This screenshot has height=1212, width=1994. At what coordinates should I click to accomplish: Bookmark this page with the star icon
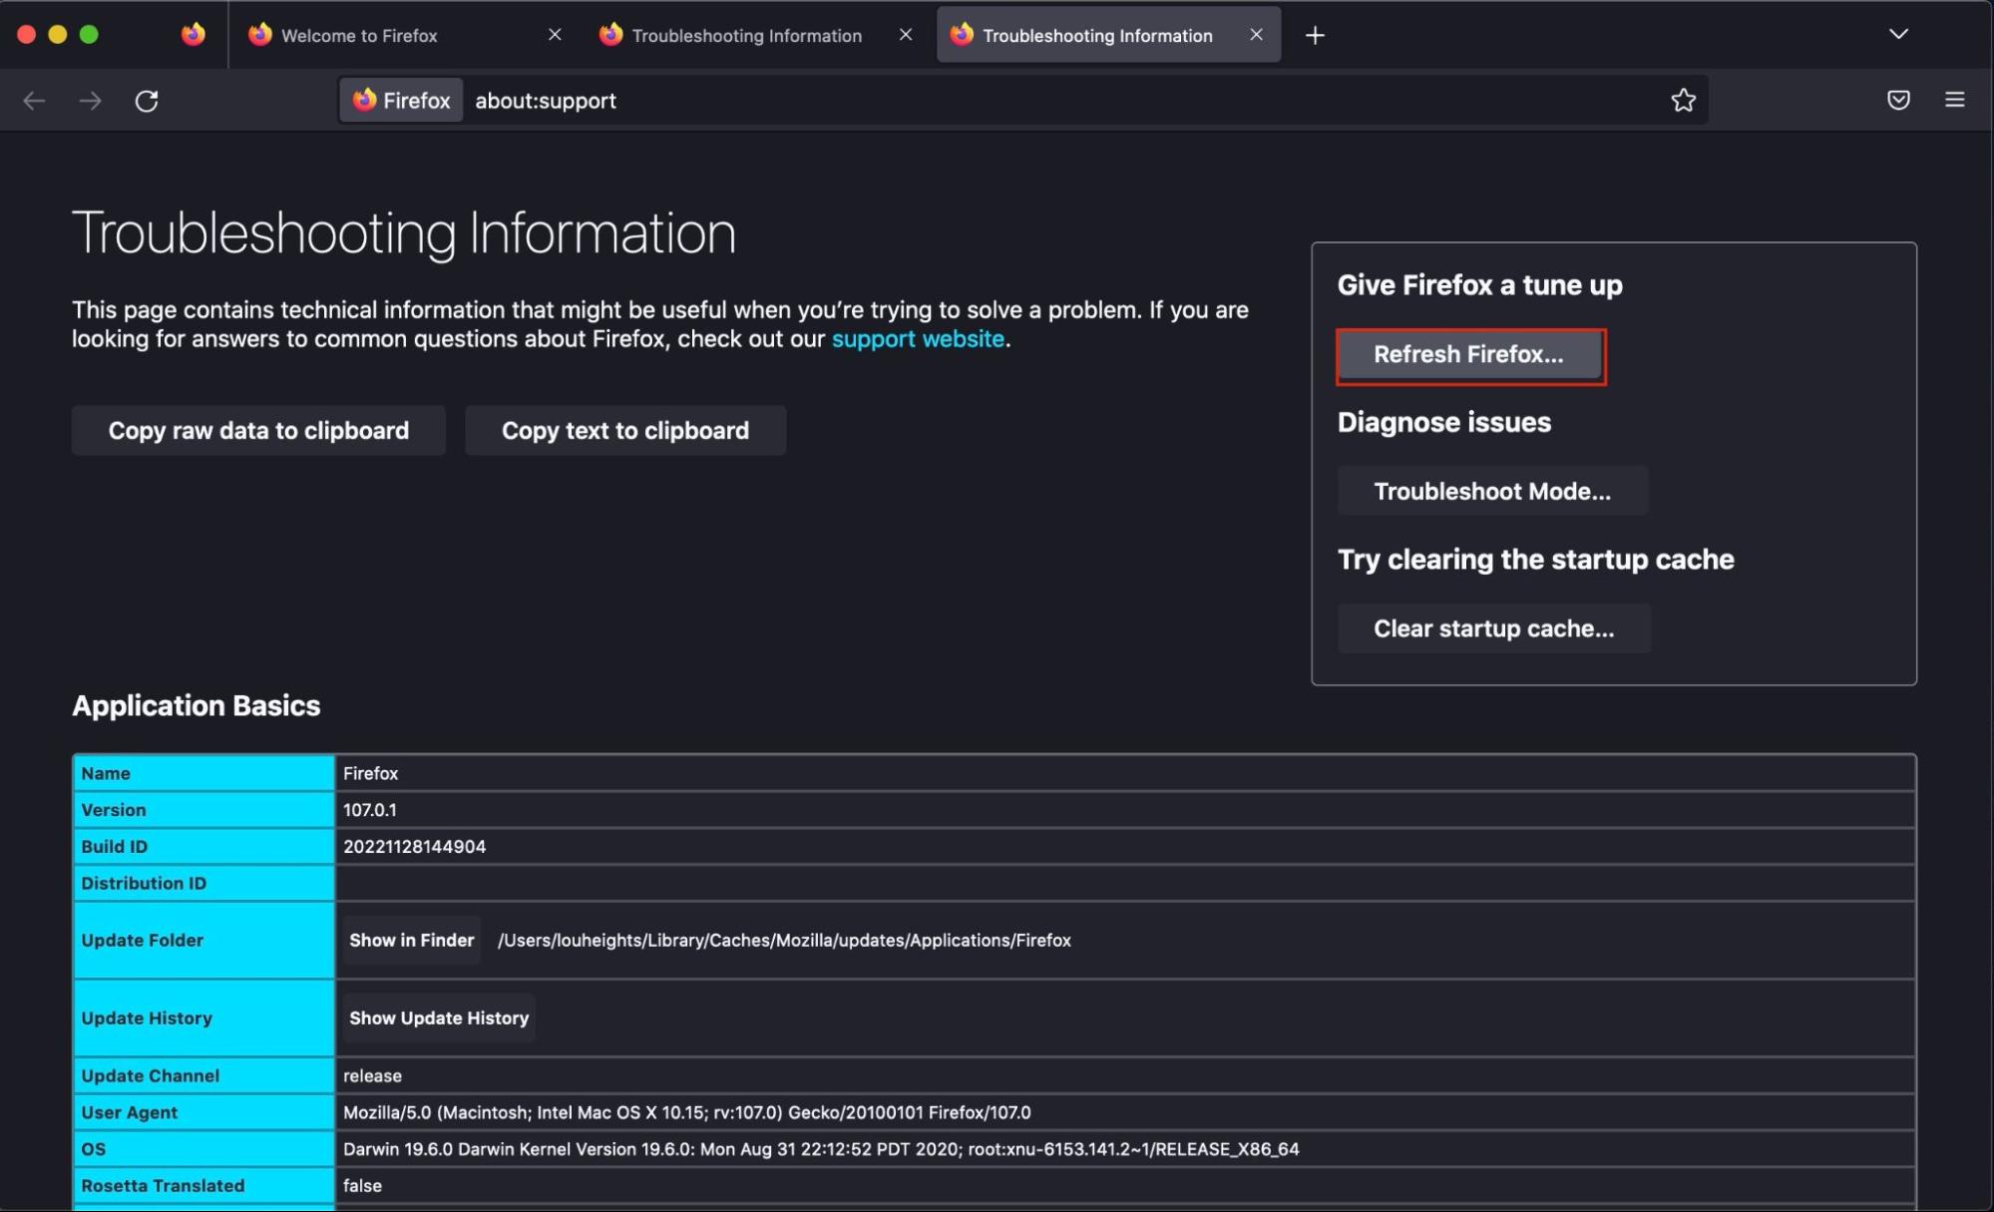click(x=1683, y=100)
